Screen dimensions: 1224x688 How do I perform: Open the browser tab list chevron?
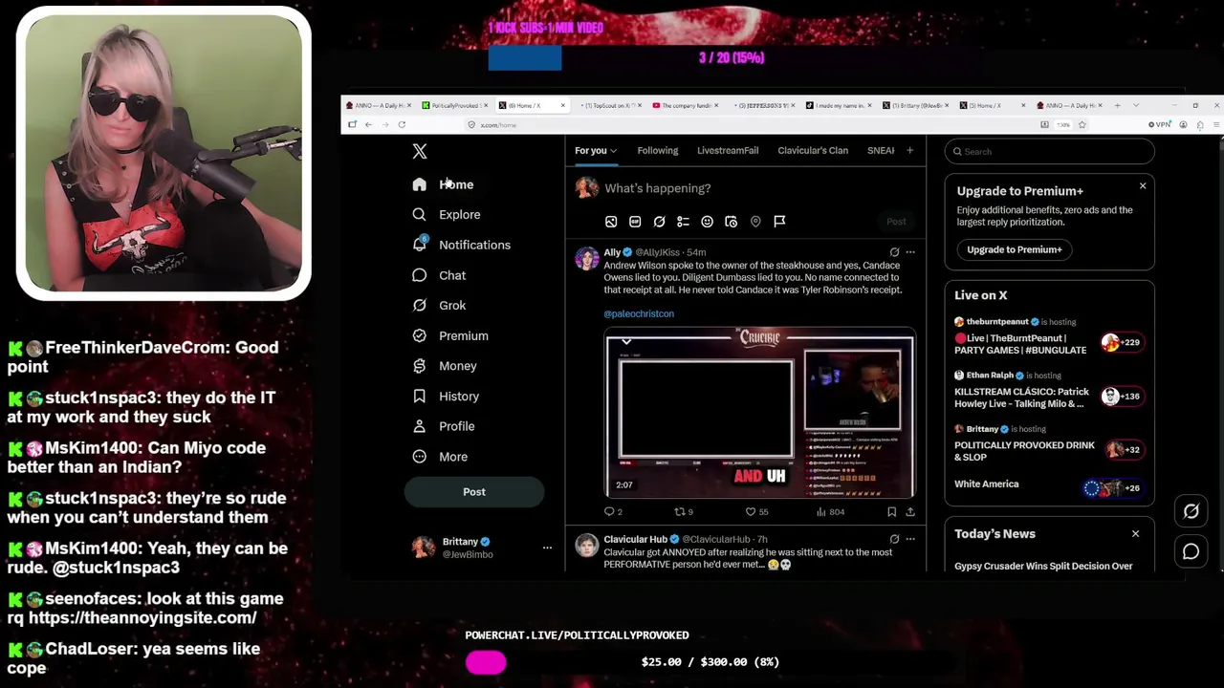pos(1136,105)
